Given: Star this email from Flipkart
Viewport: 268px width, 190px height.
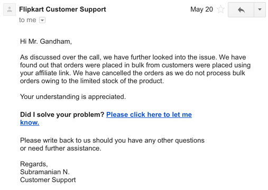Looking at the screenshot, I should point(220,9).
